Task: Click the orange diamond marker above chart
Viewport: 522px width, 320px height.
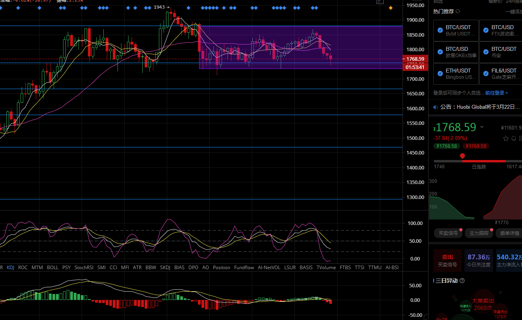Action: (x=391, y=8)
